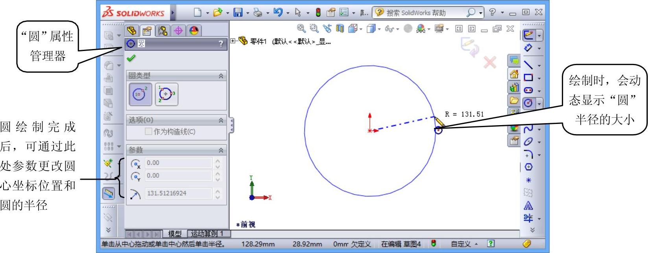Click Zoom to Fit in view toolbar

(301, 28)
